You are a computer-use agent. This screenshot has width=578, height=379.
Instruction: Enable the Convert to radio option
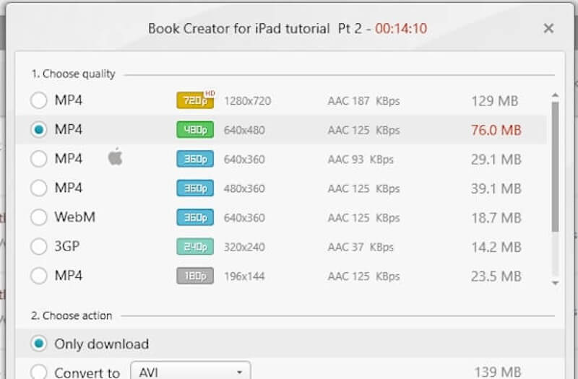(39, 373)
